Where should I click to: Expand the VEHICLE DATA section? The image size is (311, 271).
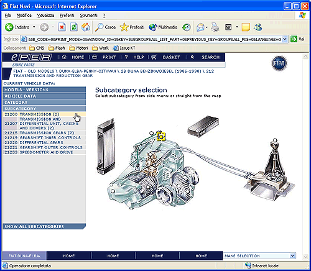(44, 96)
